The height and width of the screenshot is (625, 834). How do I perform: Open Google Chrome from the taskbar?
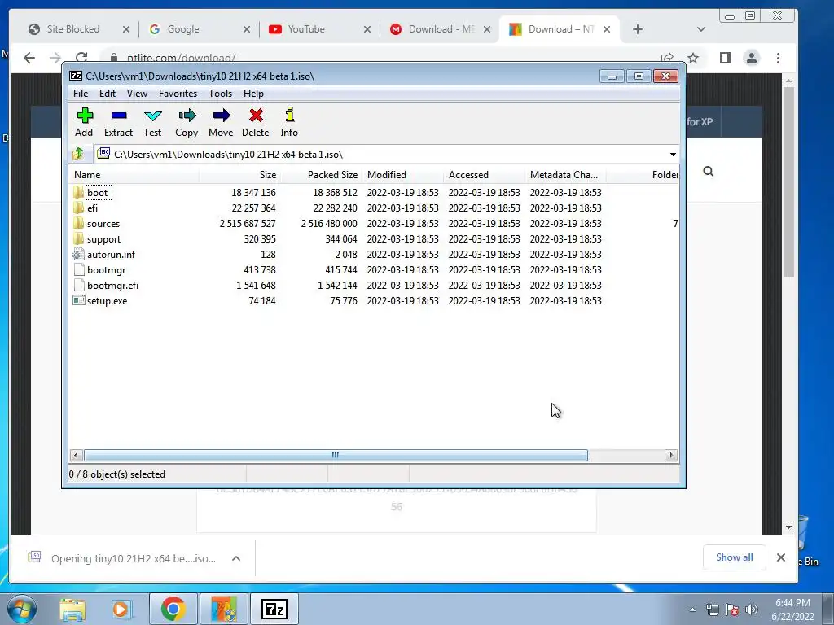(x=173, y=609)
